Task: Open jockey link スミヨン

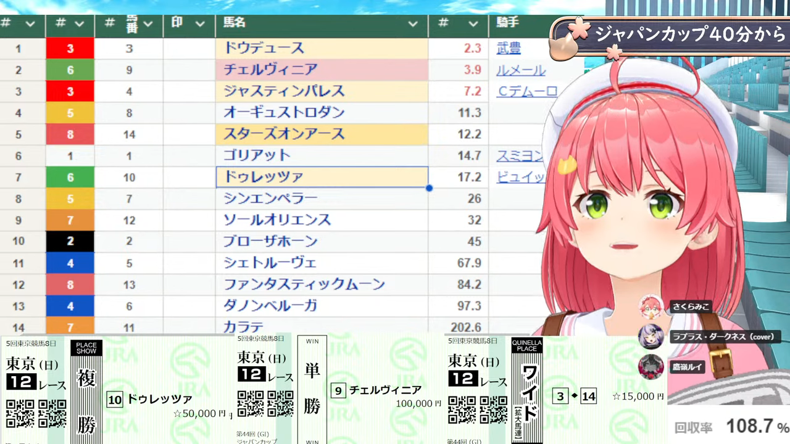Action: tap(520, 156)
